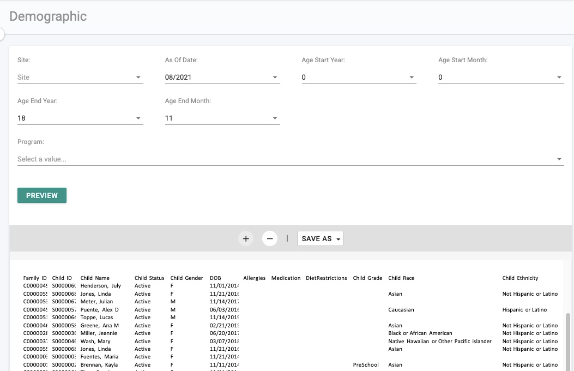Click the Demographic page title

coord(48,16)
